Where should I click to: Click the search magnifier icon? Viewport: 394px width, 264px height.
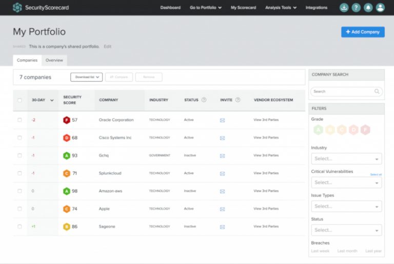point(377,91)
